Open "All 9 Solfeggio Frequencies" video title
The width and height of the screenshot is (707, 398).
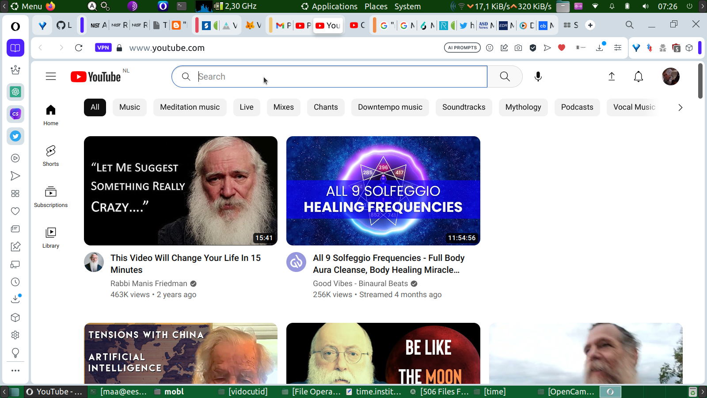click(389, 264)
